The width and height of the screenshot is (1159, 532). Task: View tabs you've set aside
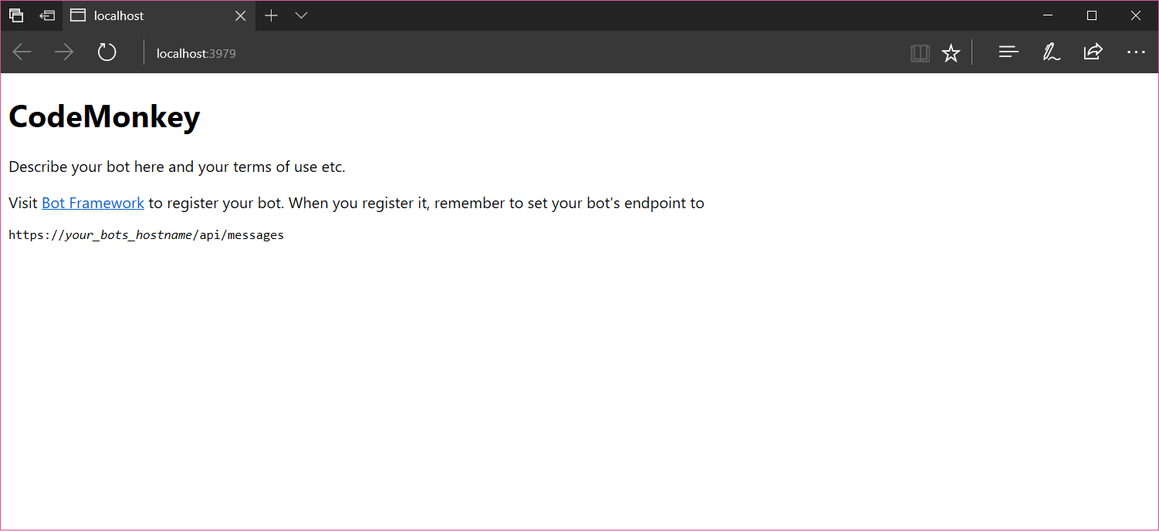47,15
